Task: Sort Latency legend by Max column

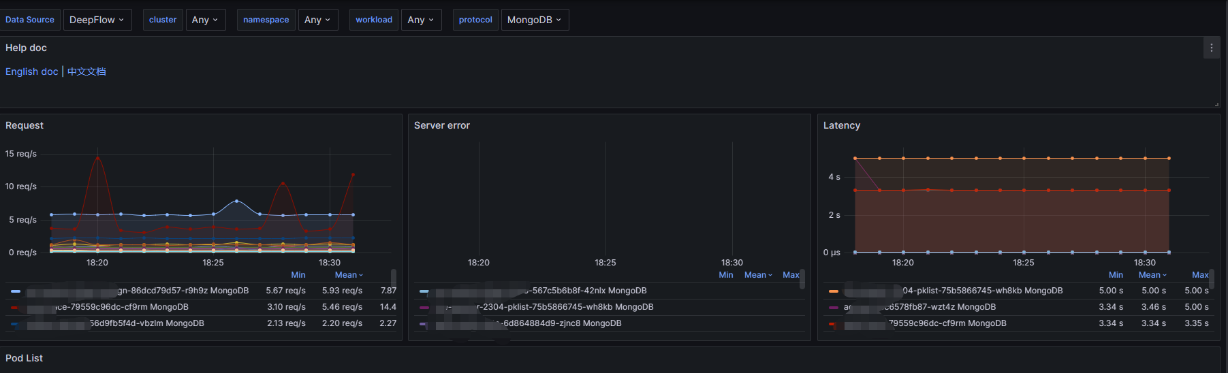Action: 1199,275
